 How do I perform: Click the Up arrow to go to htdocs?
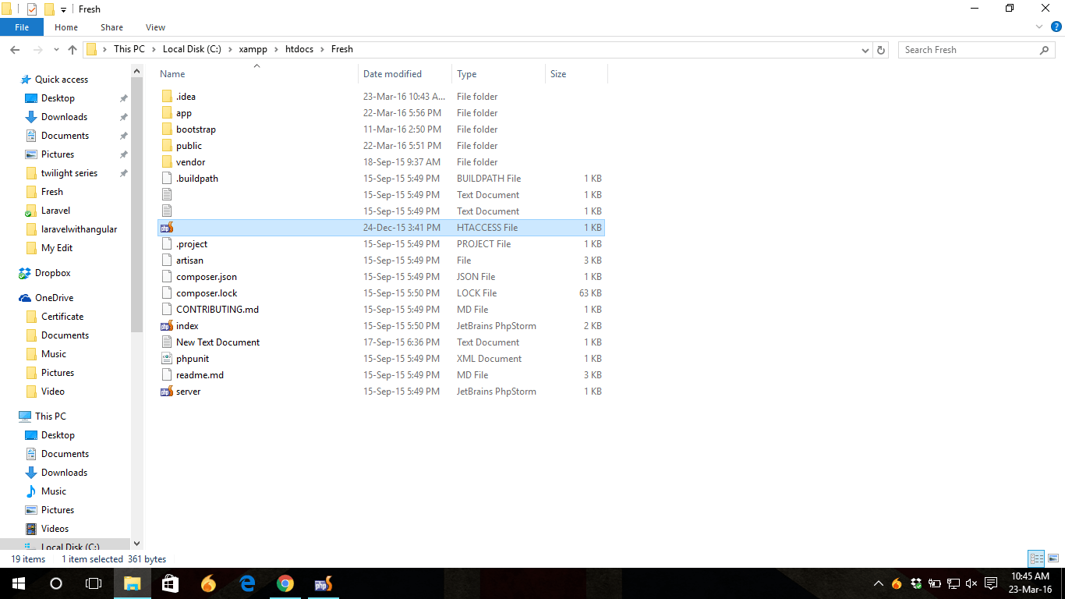[x=73, y=49]
